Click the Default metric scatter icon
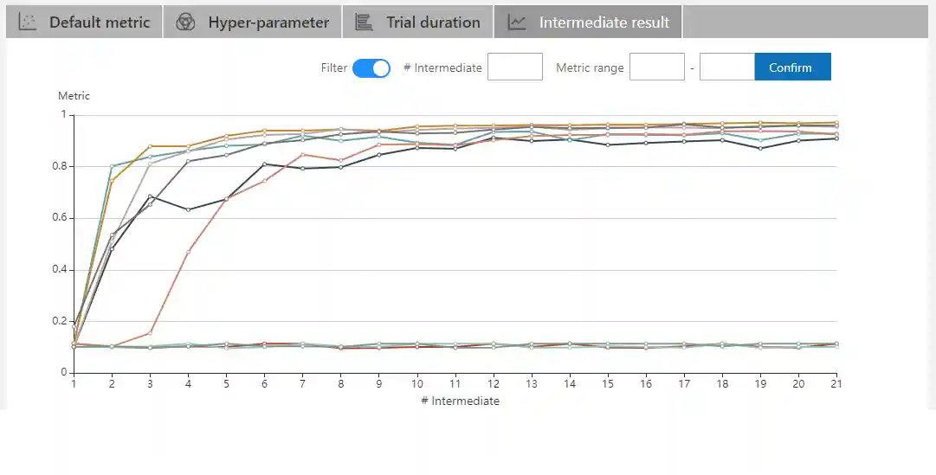The height and width of the screenshot is (475, 936). pyautogui.click(x=28, y=22)
